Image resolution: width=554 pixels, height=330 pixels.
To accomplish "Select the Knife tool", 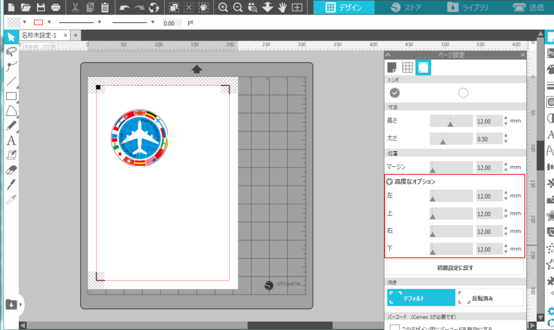I will pyautogui.click(x=11, y=184).
